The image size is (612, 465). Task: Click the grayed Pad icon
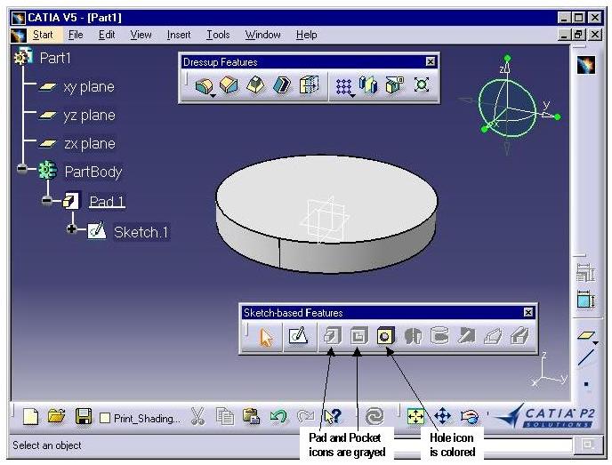coord(332,335)
